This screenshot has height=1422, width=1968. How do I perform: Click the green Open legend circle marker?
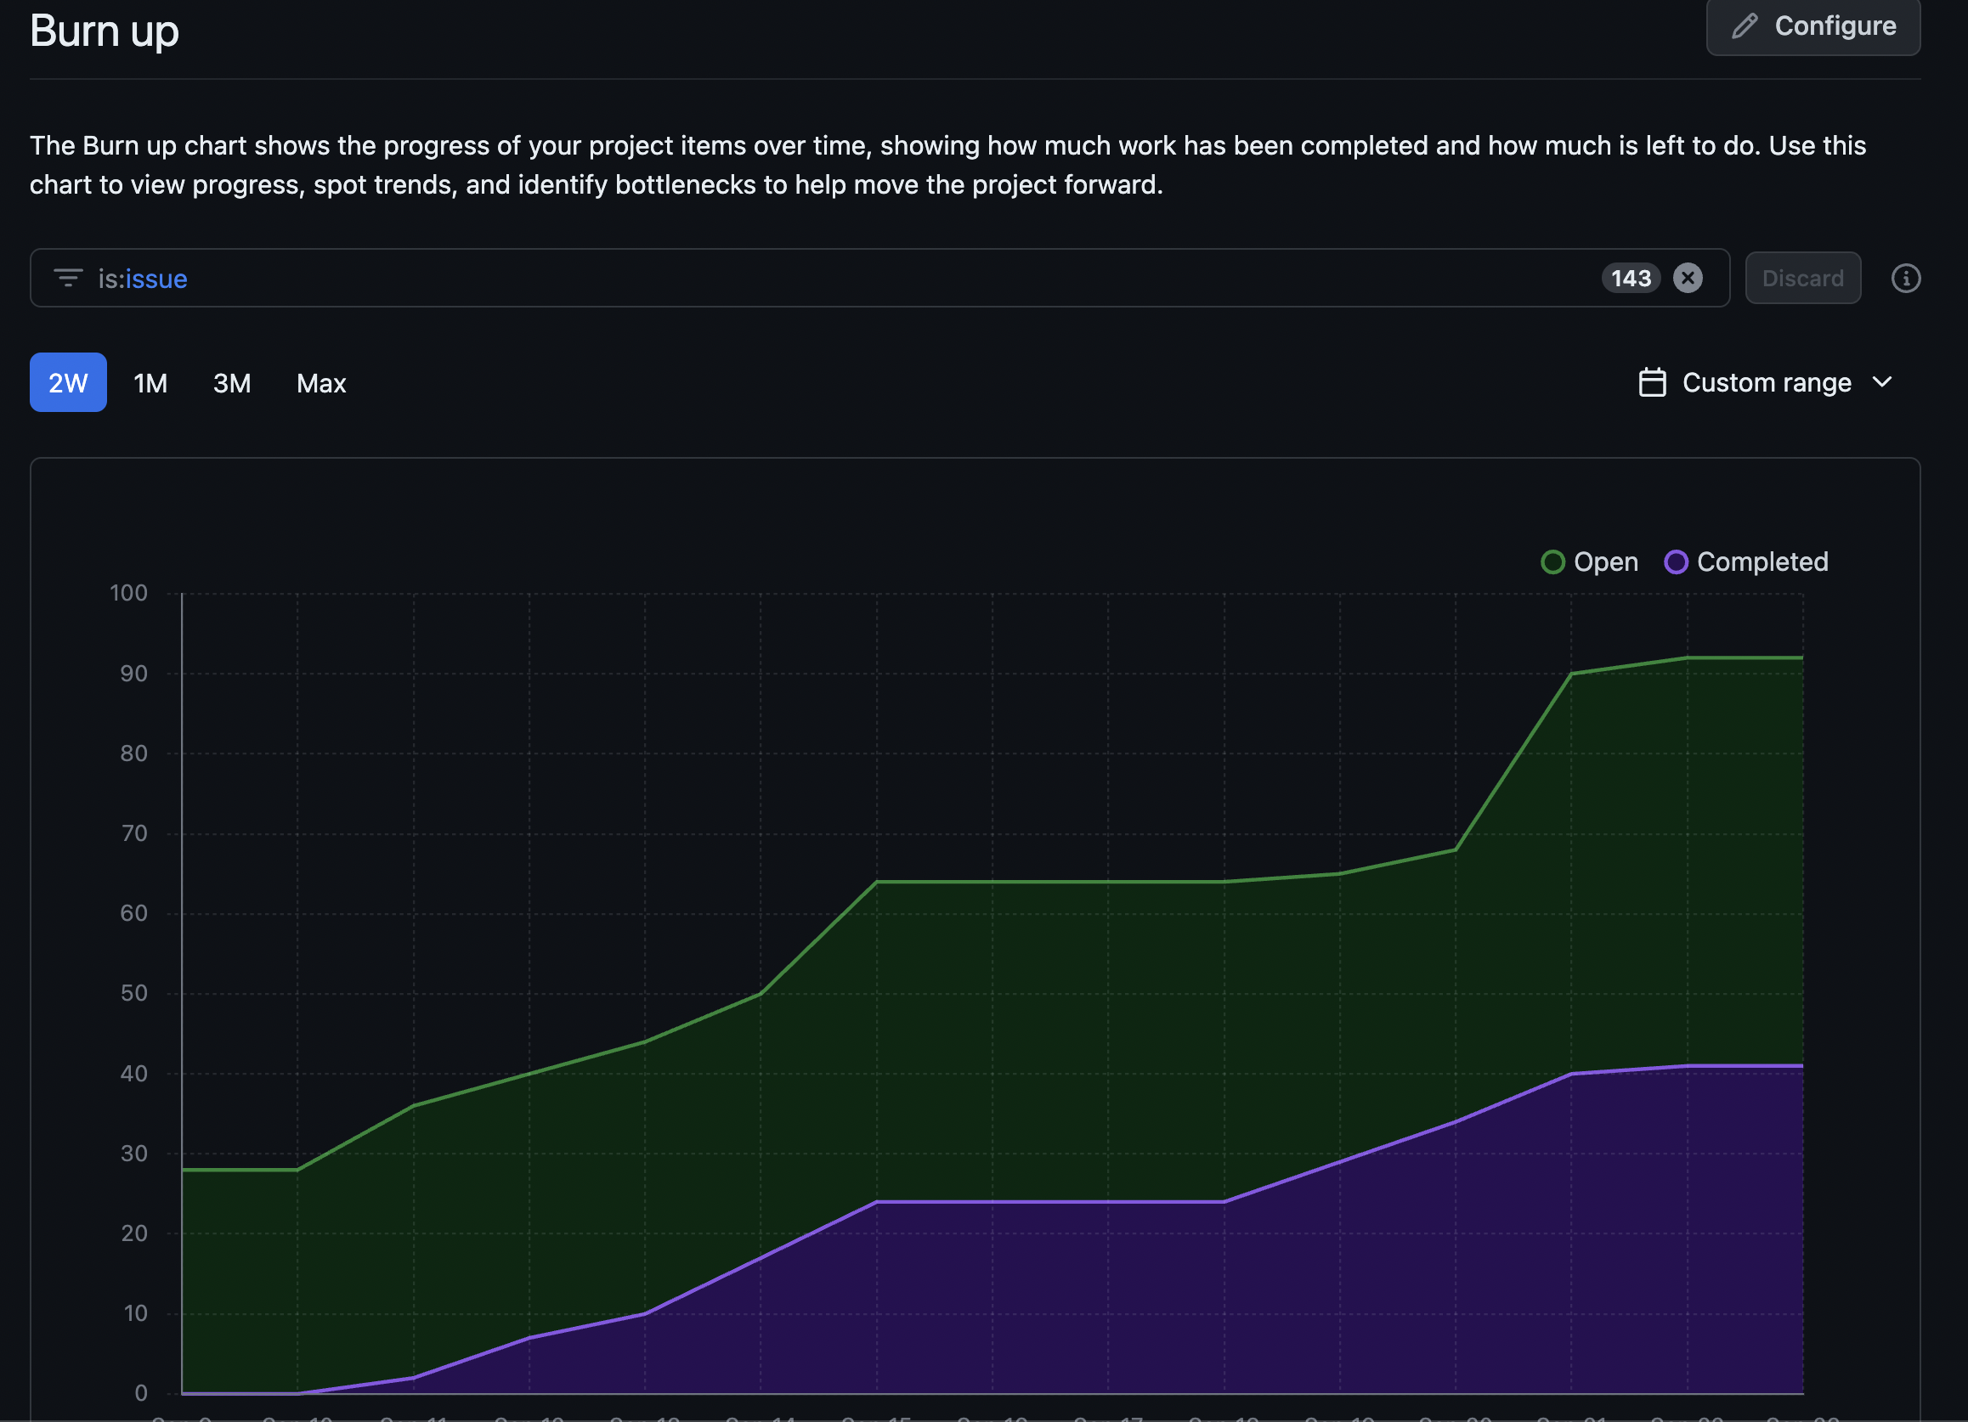[x=1552, y=561]
